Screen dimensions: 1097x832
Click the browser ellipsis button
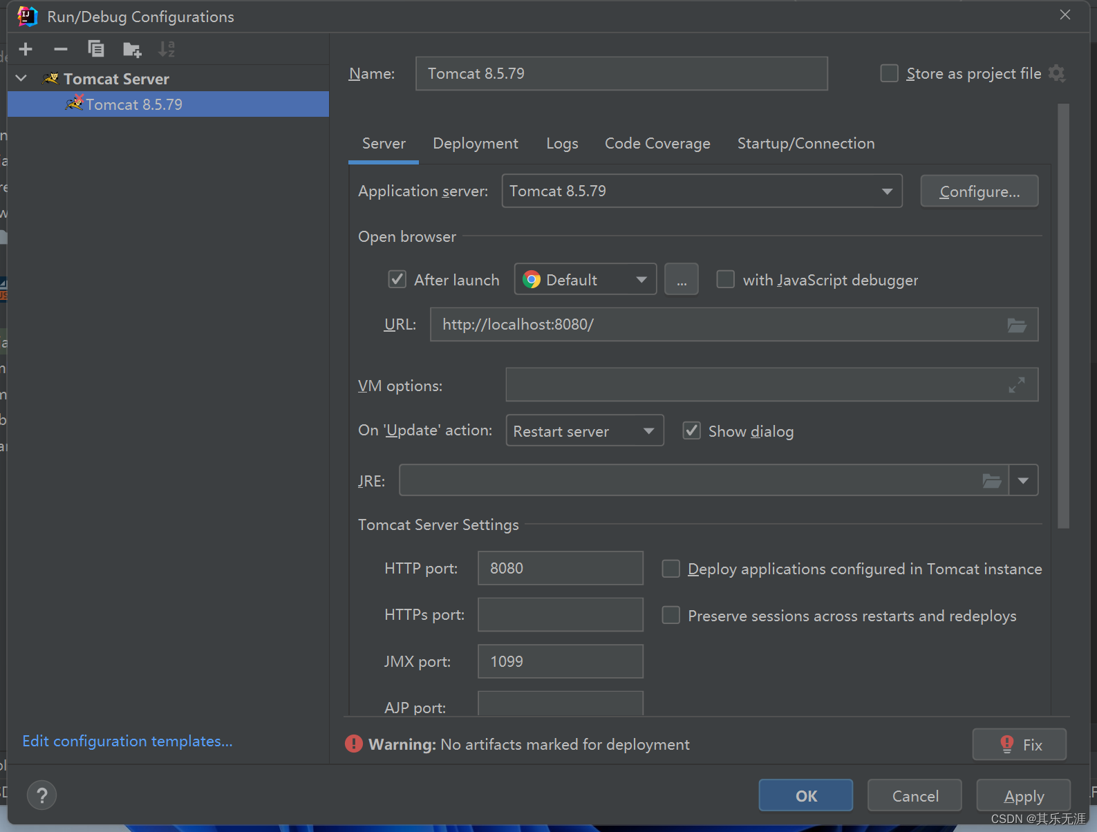(x=682, y=279)
